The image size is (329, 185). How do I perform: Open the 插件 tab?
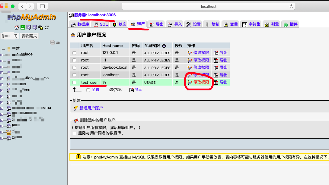(291, 24)
